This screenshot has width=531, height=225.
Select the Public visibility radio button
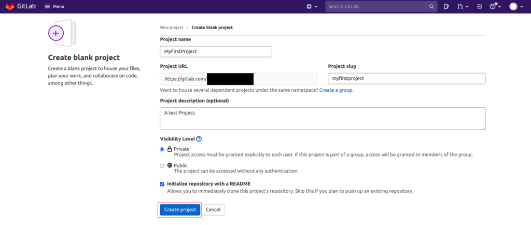162,166
